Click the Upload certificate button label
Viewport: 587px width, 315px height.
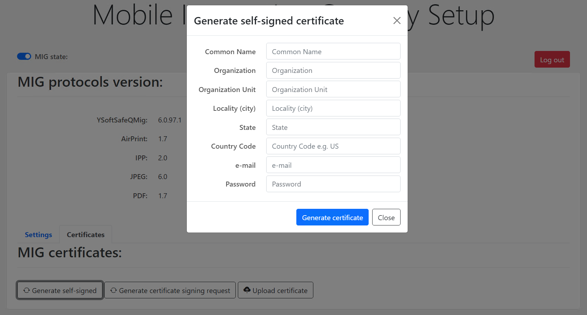(x=280, y=291)
